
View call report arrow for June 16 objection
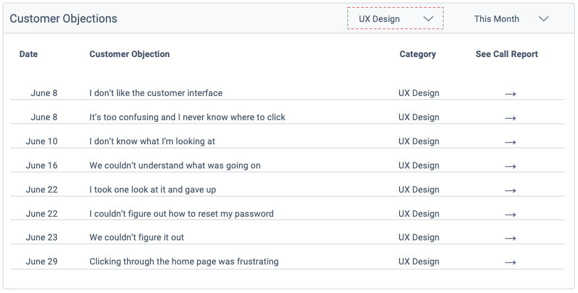coord(510,166)
